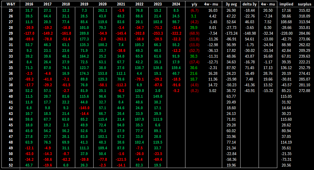Select -36.13 in week 32 row
Image resolution: width=314 pixels, height=170 pixels.
coord(213,51)
